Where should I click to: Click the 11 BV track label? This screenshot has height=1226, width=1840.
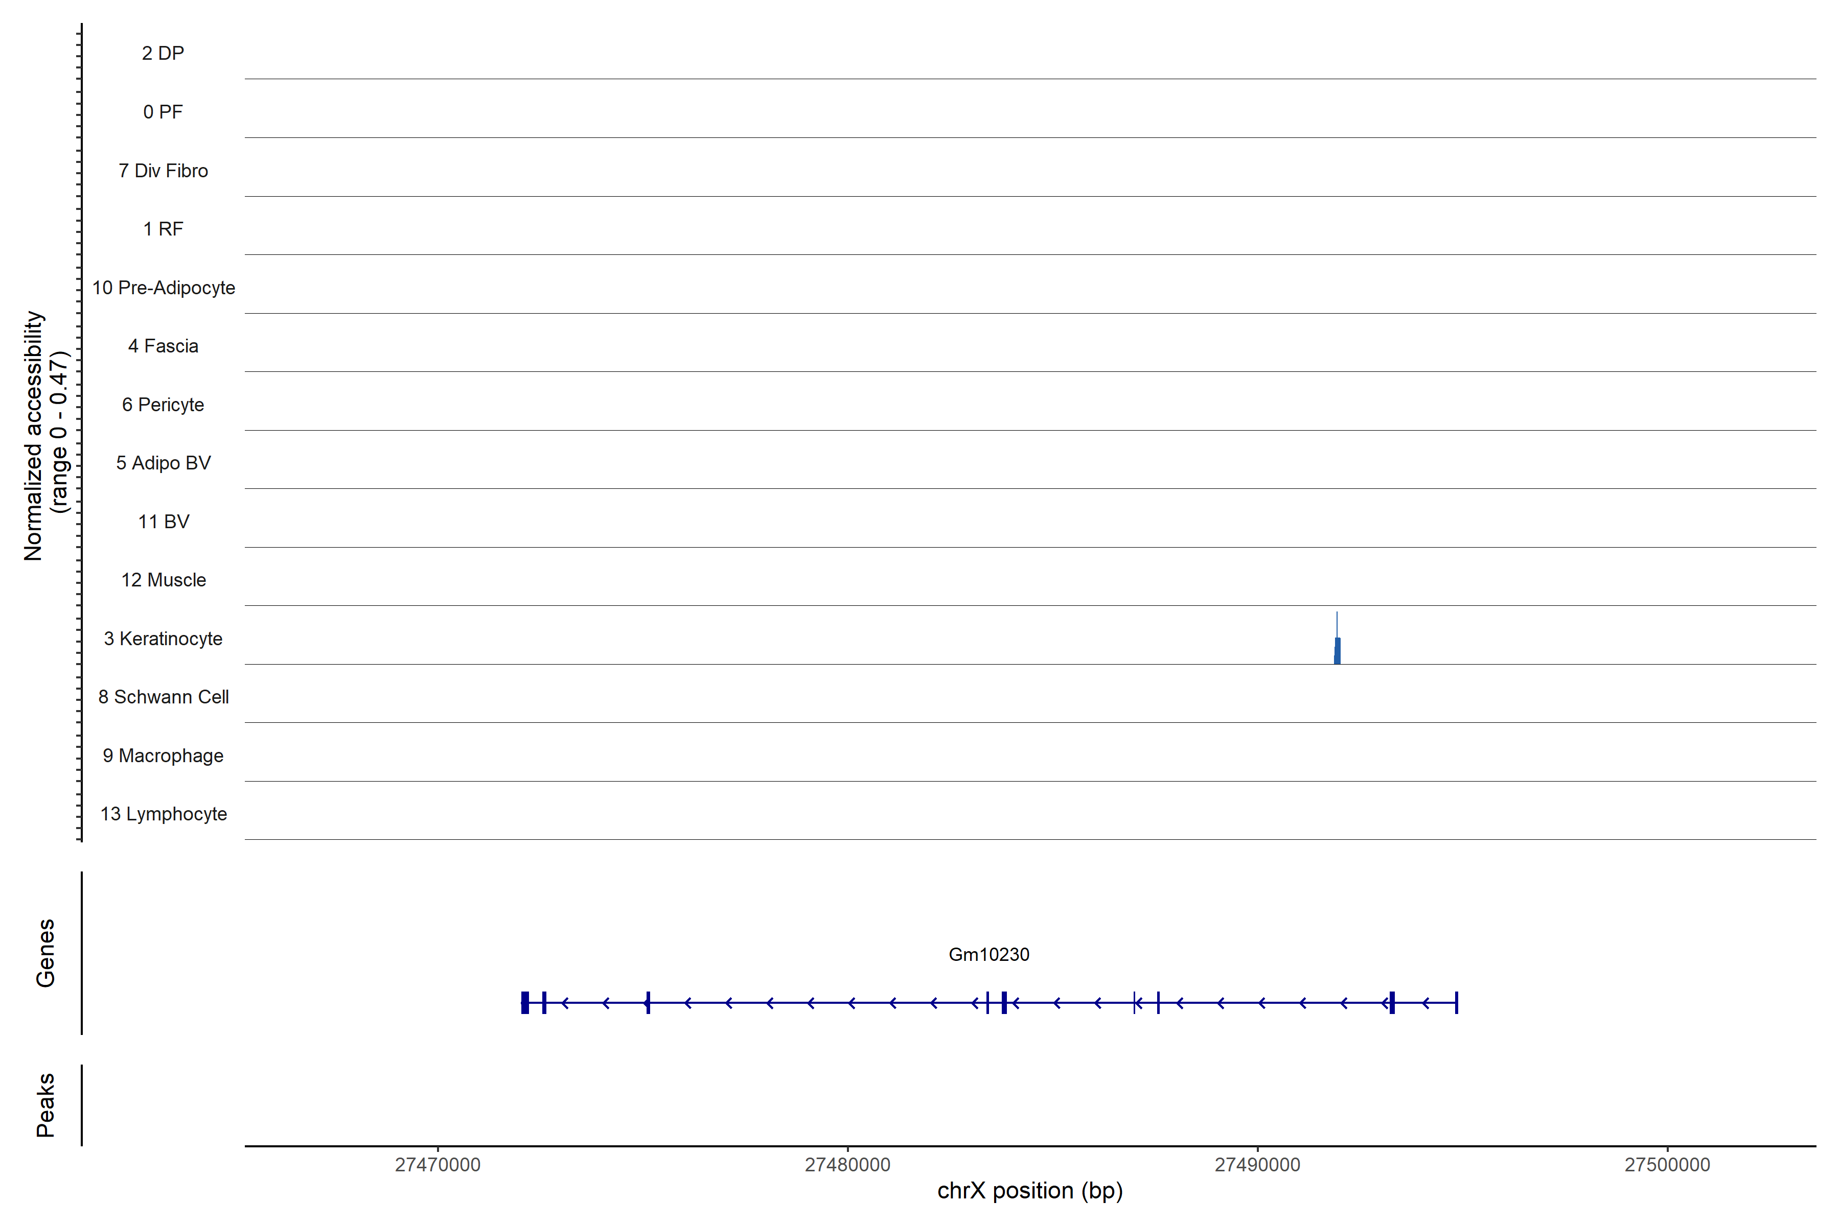click(163, 522)
